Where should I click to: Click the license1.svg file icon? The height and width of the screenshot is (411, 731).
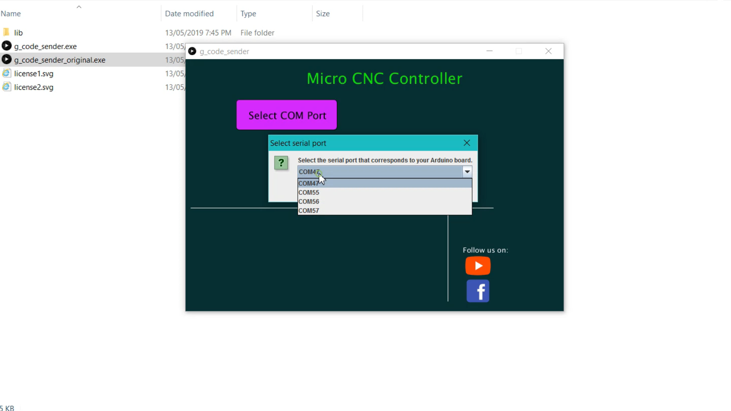(6, 73)
